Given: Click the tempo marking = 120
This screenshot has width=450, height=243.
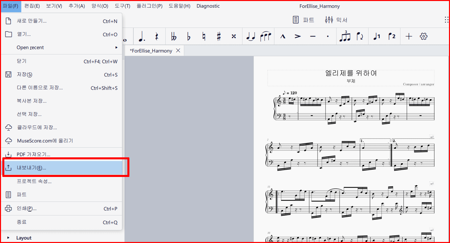Looking at the screenshot, I should coord(290,93).
